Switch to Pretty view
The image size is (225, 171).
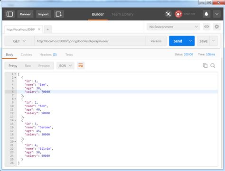coord(13,66)
